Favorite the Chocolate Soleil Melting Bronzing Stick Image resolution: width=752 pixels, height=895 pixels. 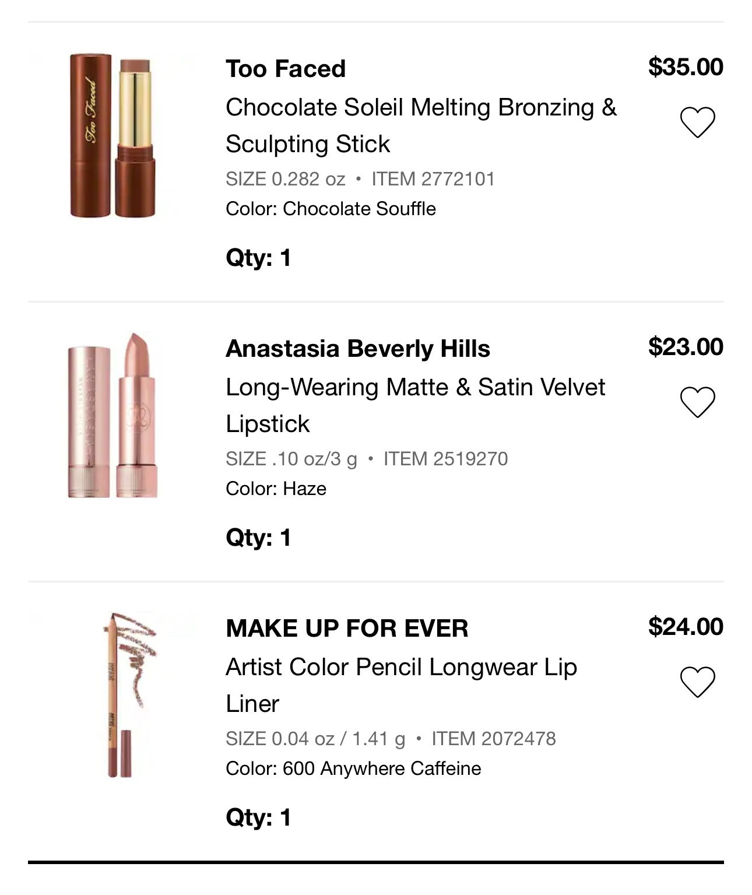(697, 121)
